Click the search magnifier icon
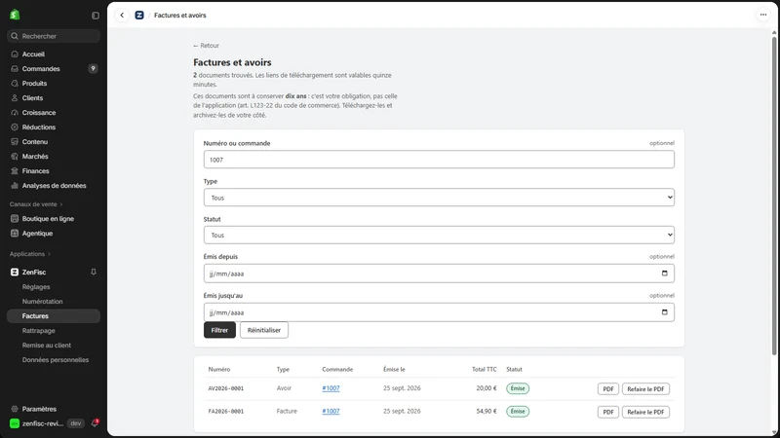Viewport: 780px width, 438px height. tap(15, 36)
